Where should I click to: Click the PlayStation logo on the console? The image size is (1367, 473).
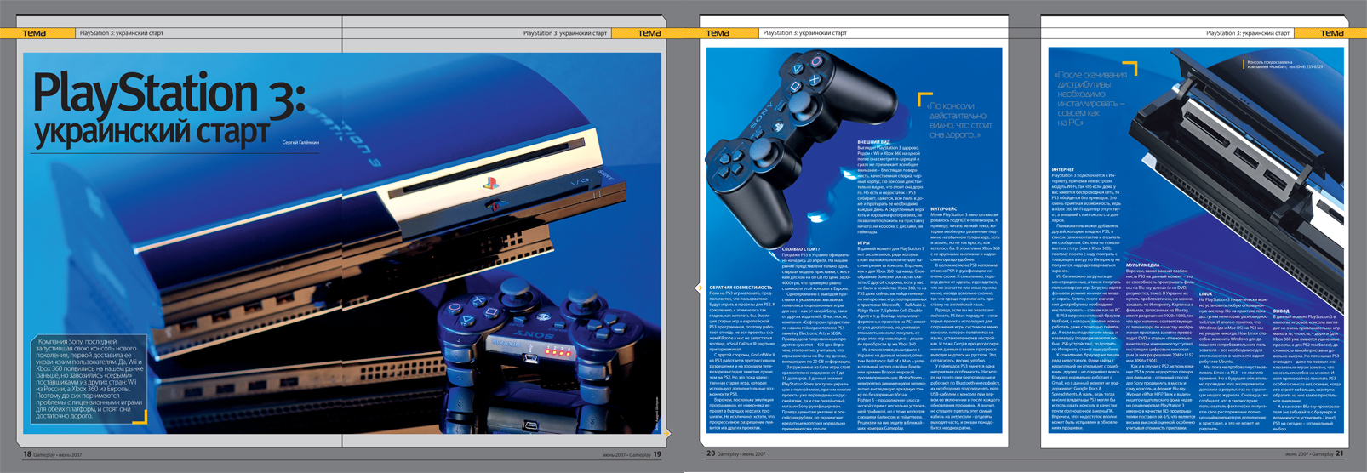pos(490,184)
